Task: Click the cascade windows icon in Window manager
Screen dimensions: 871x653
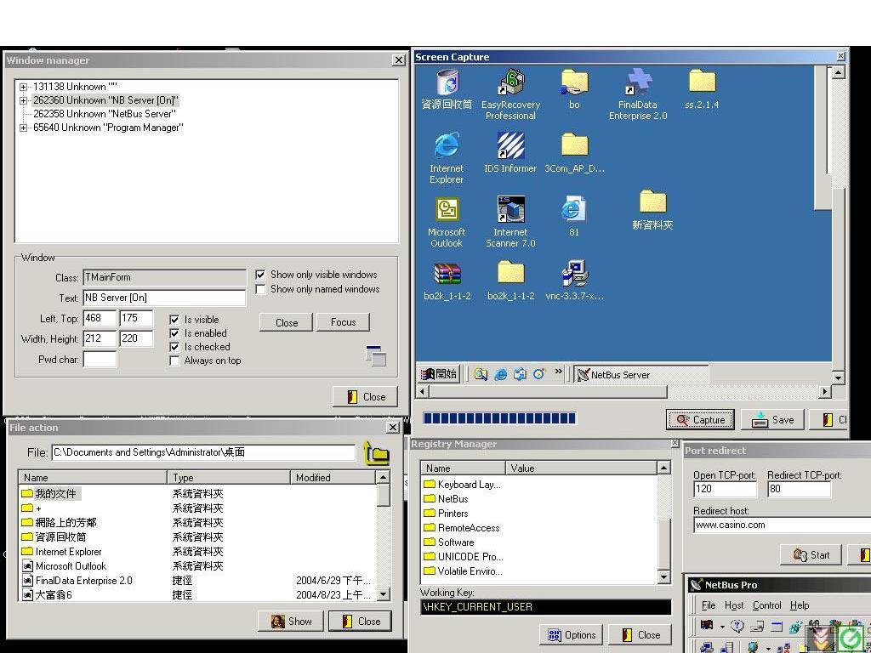Action: [376, 356]
